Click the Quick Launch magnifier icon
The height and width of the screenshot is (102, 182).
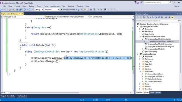point(170,2)
